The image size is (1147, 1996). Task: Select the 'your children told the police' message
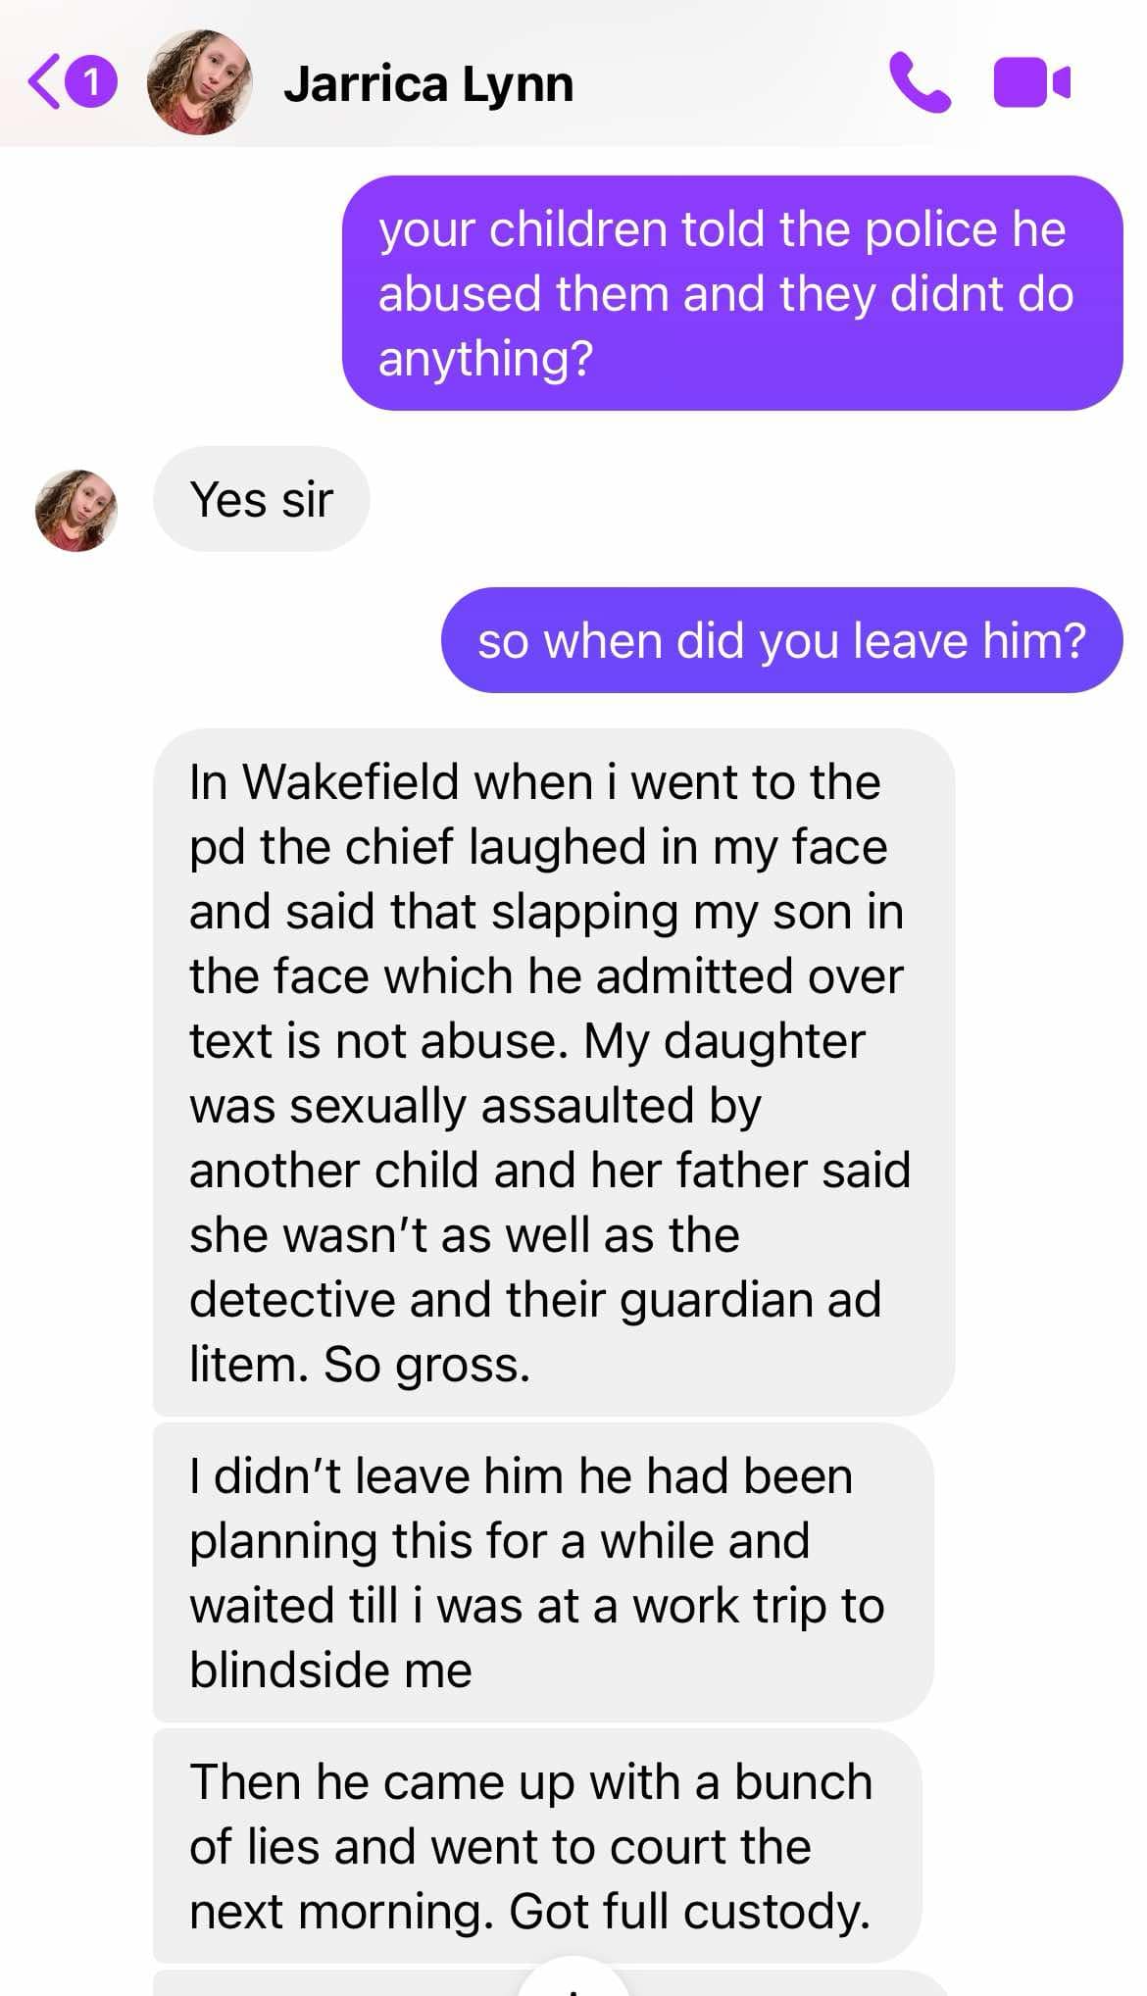click(x=731, y=293)
